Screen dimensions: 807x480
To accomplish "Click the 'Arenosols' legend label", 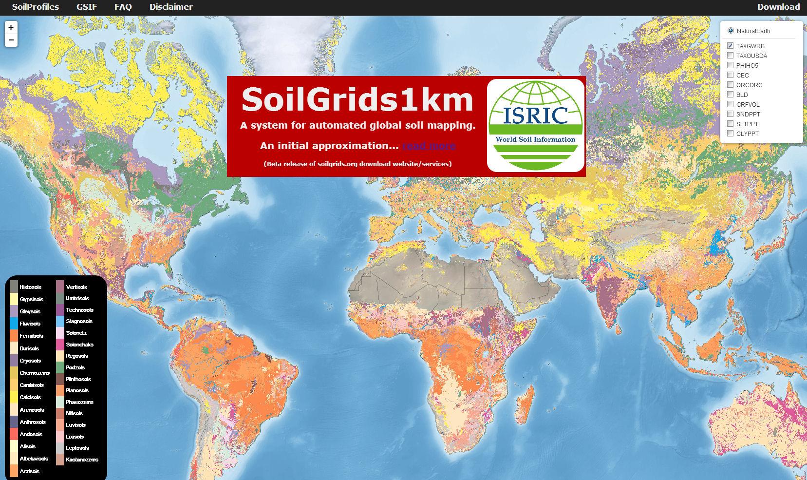I will tap(32, 410).
